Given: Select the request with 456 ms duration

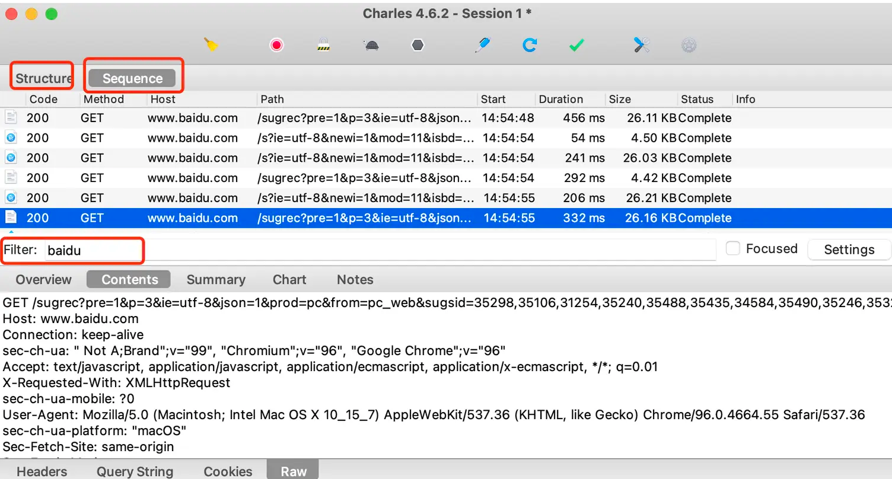Looking at the screenshot, I should click(x=446, y=118).
